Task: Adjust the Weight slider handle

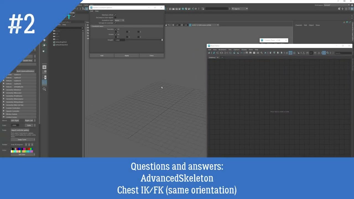Action: [x=162, y=40]
